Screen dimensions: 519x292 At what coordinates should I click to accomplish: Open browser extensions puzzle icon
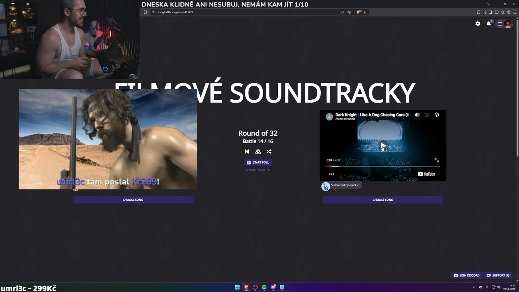click(x=478, y=12)
